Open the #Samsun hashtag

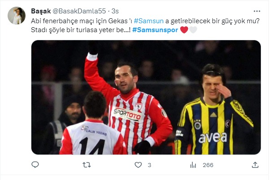tap(149, 21)
